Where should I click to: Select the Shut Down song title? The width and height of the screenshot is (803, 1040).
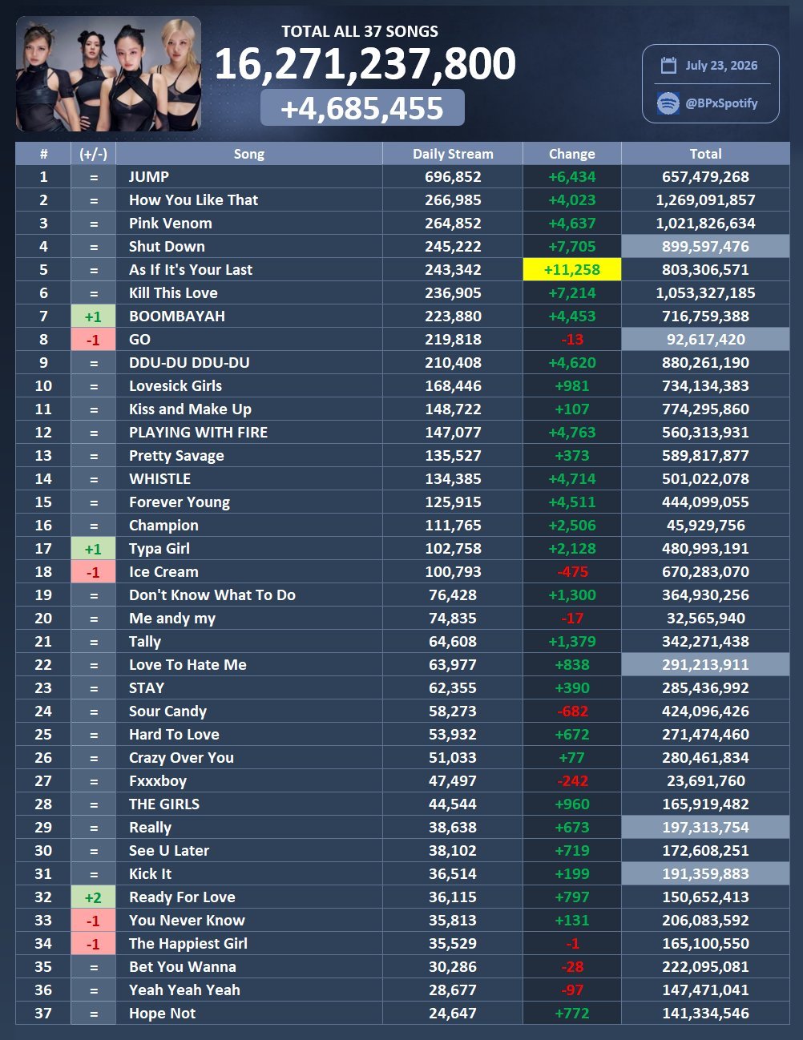tap(167, 247)
